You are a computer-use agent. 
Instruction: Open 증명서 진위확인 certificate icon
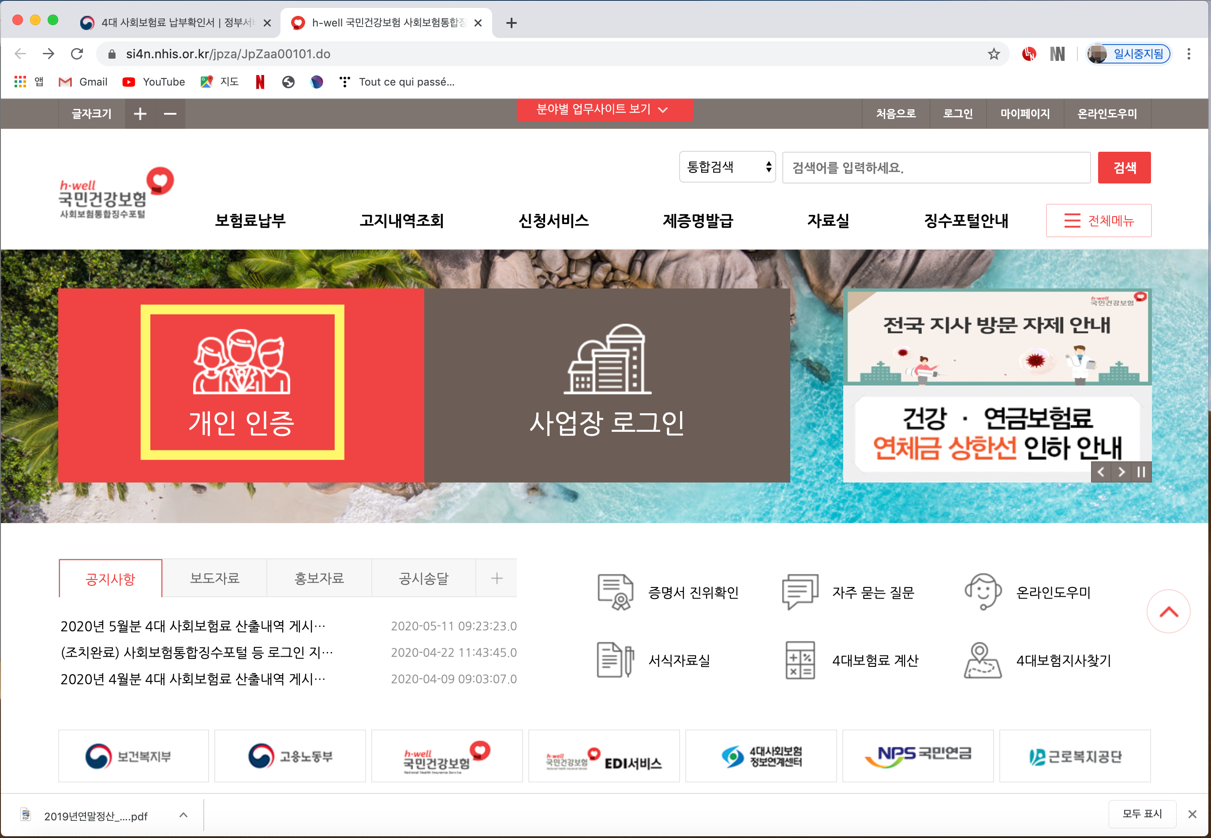(615, 592)
